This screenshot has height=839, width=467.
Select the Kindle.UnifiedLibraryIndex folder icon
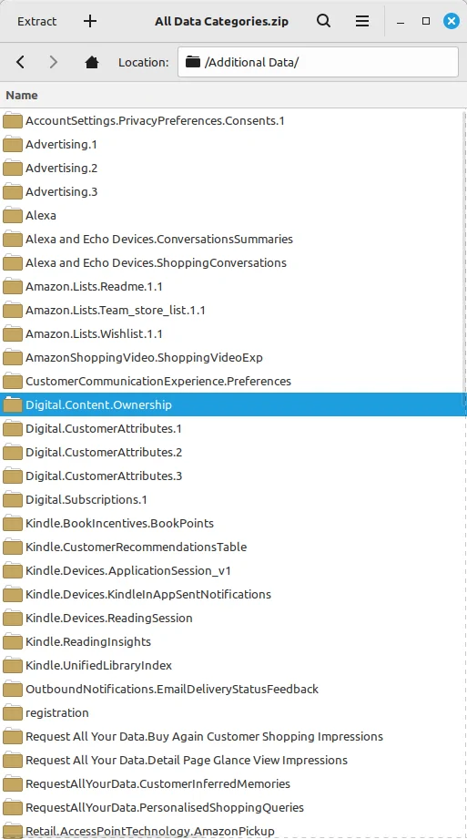pos(13,666)
